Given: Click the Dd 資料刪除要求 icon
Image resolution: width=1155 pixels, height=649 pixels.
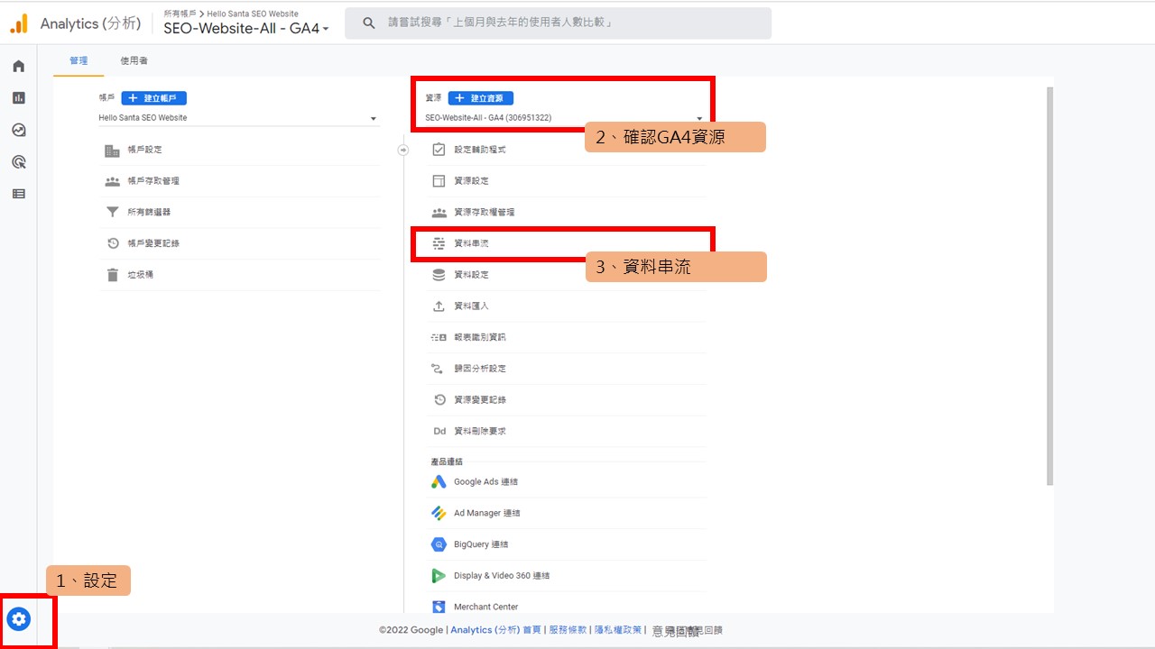Looking at the screenshot, I should pos(439,432).
